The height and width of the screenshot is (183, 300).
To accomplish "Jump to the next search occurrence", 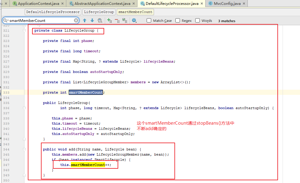I will (x=92, y=20).
